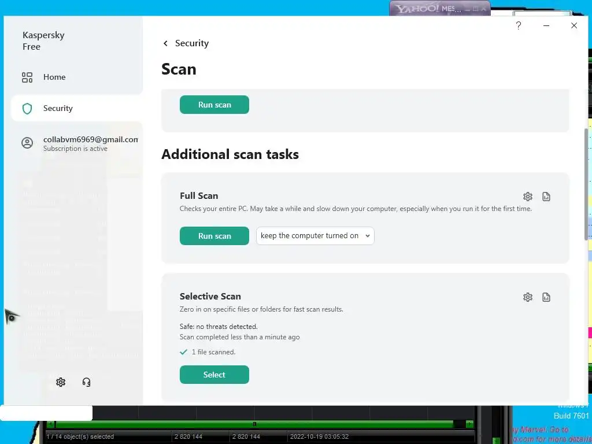
Task: Click the 1 file scanned text
Action: coord(213,352)
